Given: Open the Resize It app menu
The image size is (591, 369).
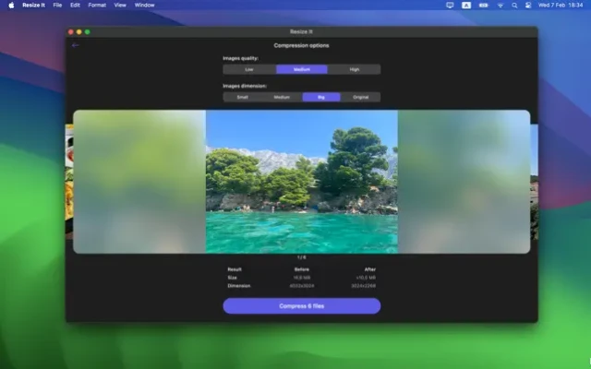Looking at the screenshot, I should [x=33, y=5].
